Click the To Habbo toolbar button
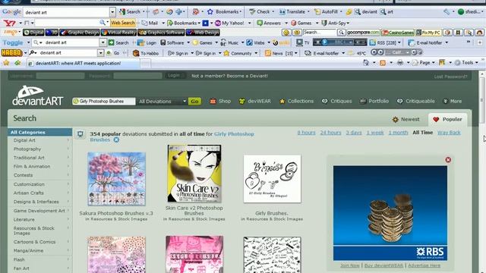 pyautogui.click(x=146, y=53)
